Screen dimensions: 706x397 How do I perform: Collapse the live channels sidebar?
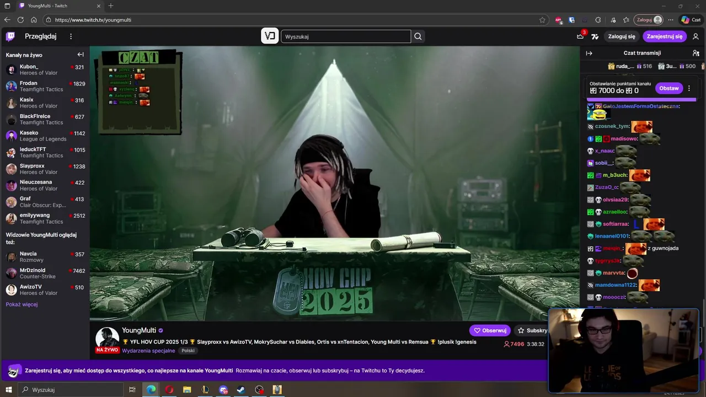(81, 55)
